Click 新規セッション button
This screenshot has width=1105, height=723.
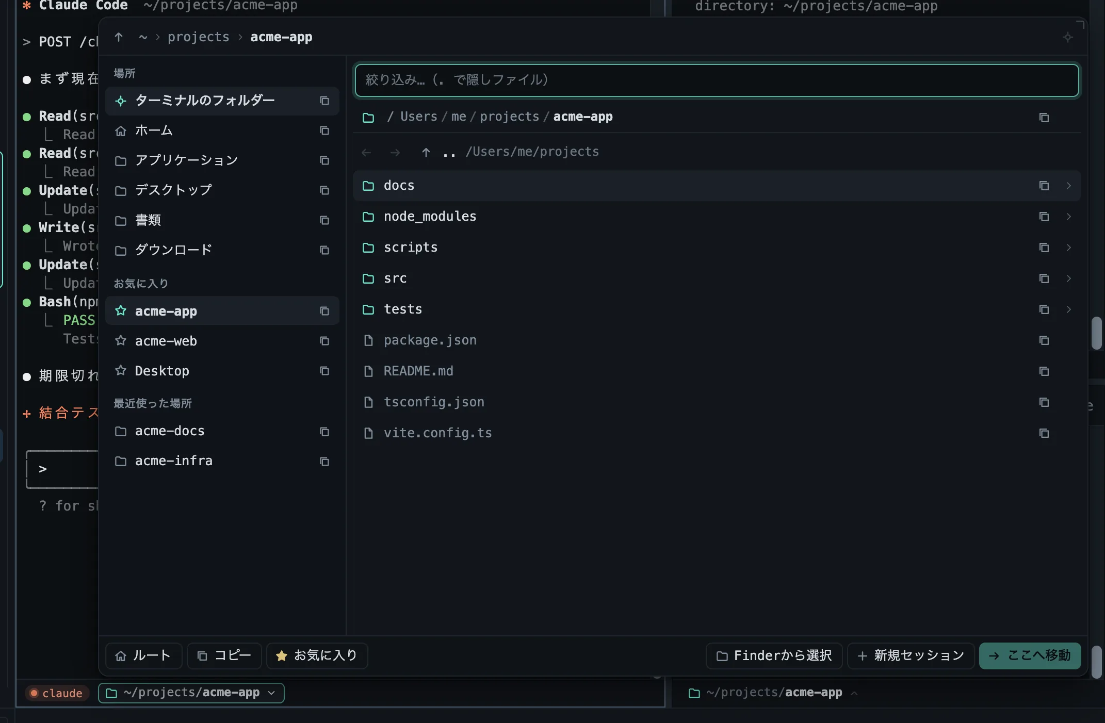click(x=911, y=655)
